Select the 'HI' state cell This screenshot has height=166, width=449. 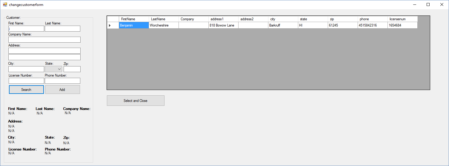pyautogui.click(x=313, y=25)
